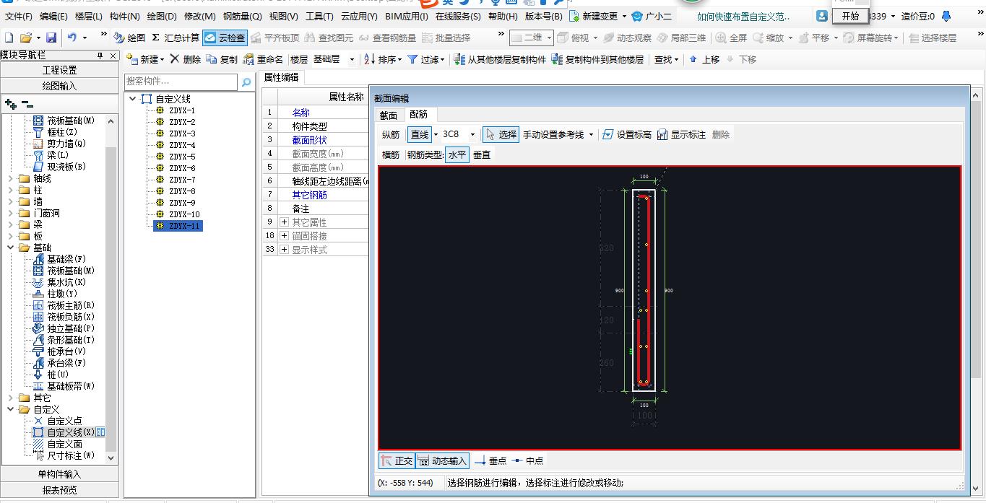Switch to the 截面 tab

tap(389, 115)
